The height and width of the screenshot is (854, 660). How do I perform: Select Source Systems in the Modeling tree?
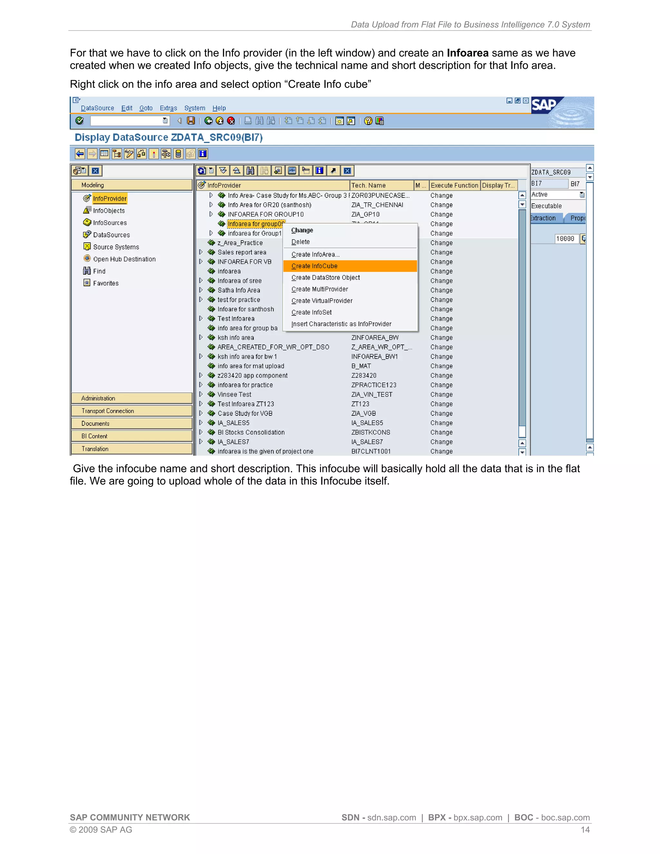(116, 247)
